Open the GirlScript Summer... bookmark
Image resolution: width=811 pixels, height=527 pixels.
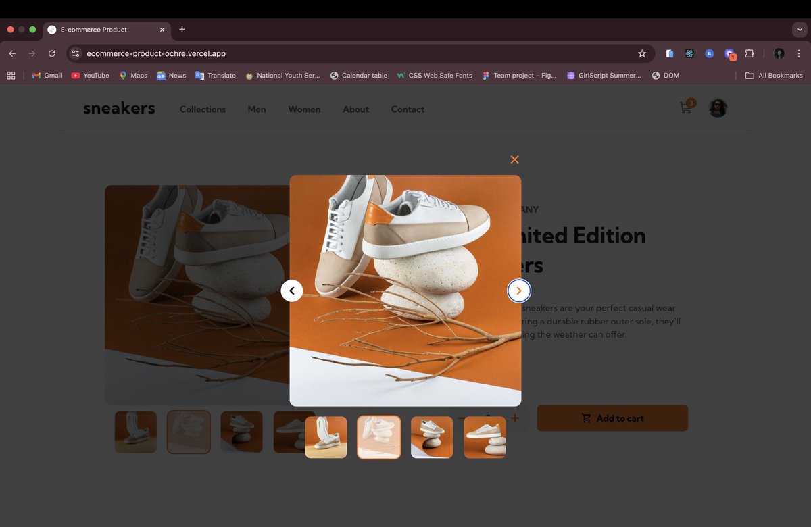point(604,76)
